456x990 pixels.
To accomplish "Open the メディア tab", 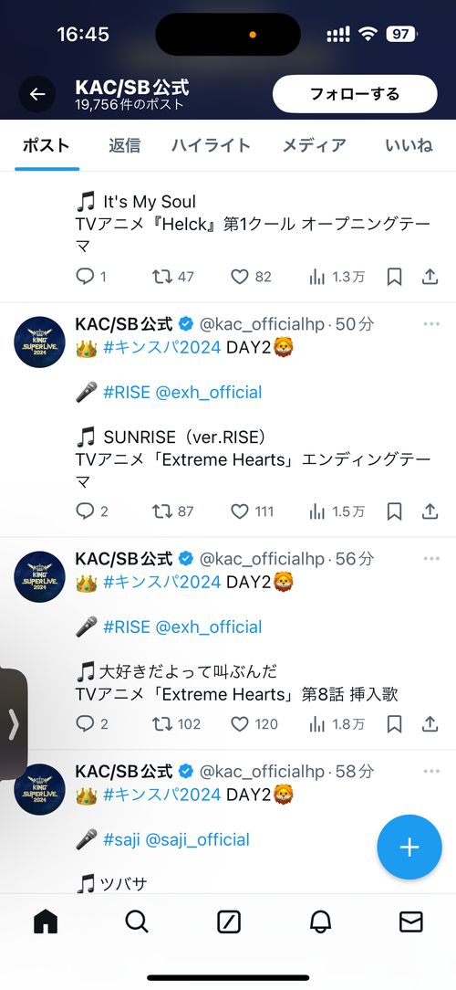I will tap(314, 145).
